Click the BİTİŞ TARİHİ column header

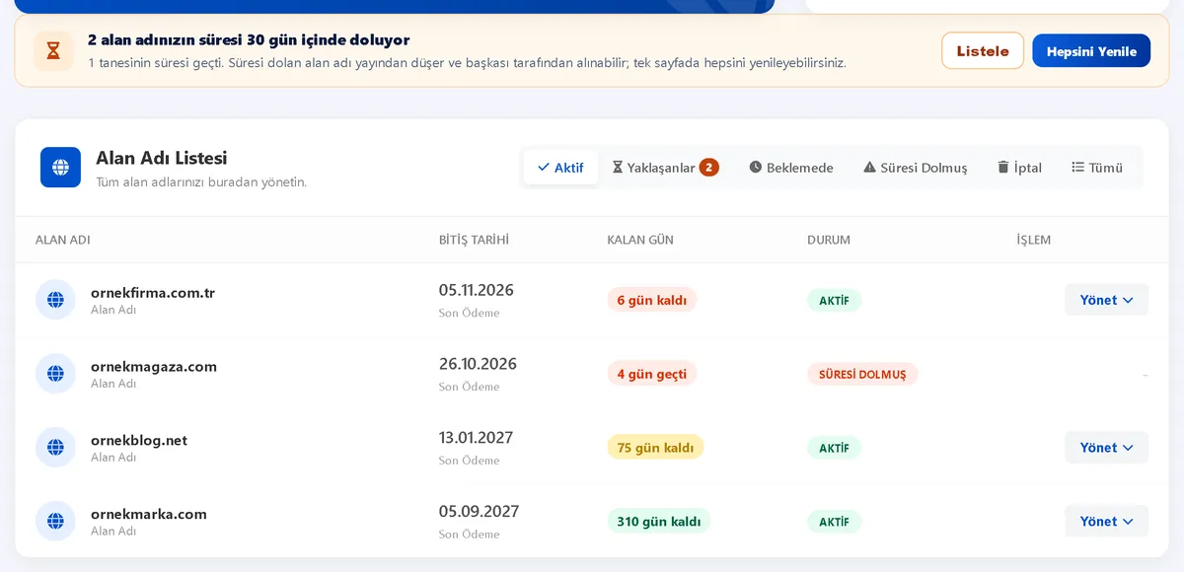475,240
